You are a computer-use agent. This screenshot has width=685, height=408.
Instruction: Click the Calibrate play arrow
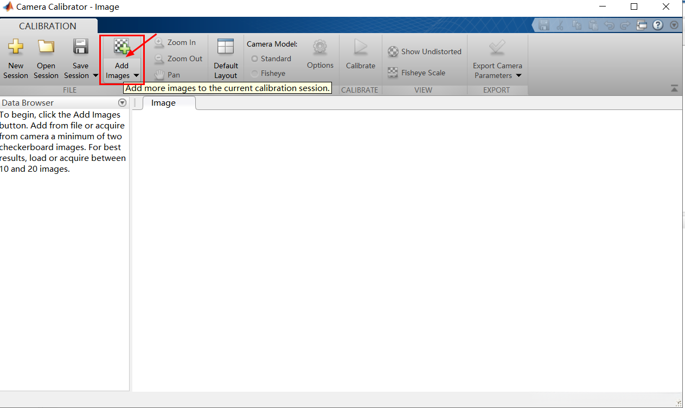361,47
